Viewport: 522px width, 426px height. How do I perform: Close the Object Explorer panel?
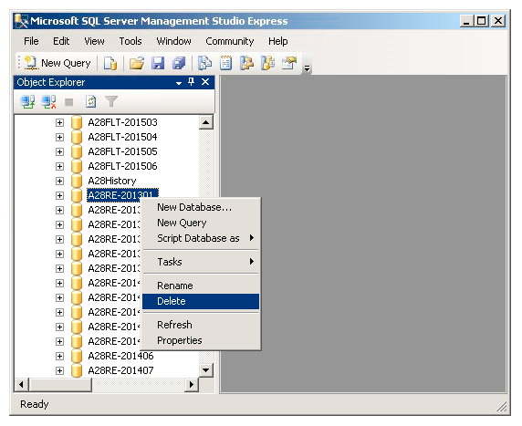[205, 82]
